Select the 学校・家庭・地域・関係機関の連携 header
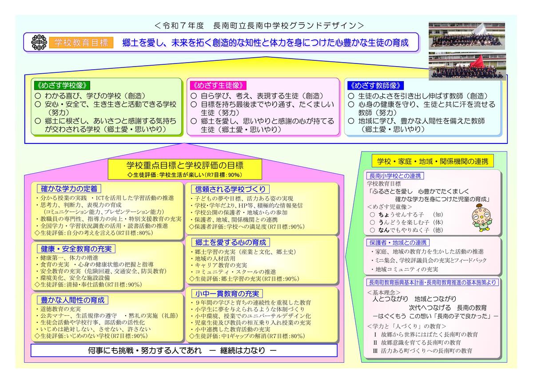 tap(432, 161)
